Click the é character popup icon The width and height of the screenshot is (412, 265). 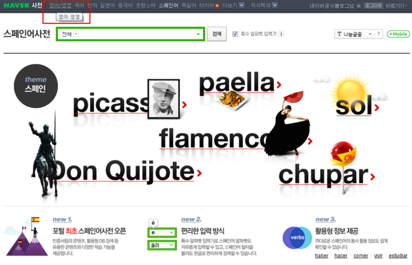tap(154, 223)
